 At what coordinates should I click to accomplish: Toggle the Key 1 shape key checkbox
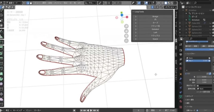tap(209, 61)
